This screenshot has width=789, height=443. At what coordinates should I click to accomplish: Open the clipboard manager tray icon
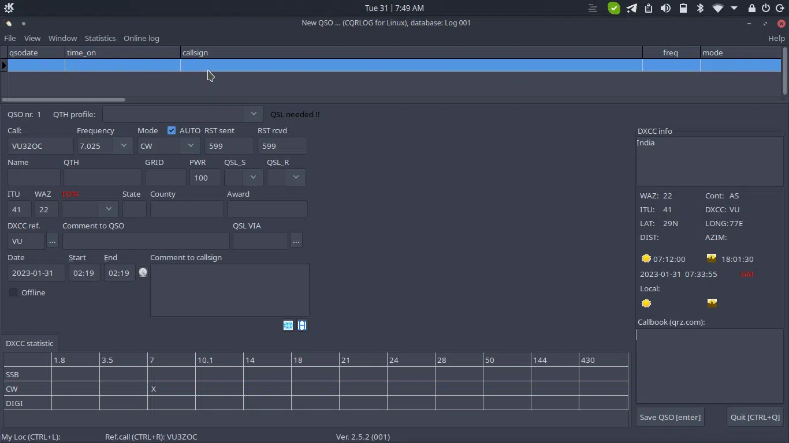coord(649,8)
